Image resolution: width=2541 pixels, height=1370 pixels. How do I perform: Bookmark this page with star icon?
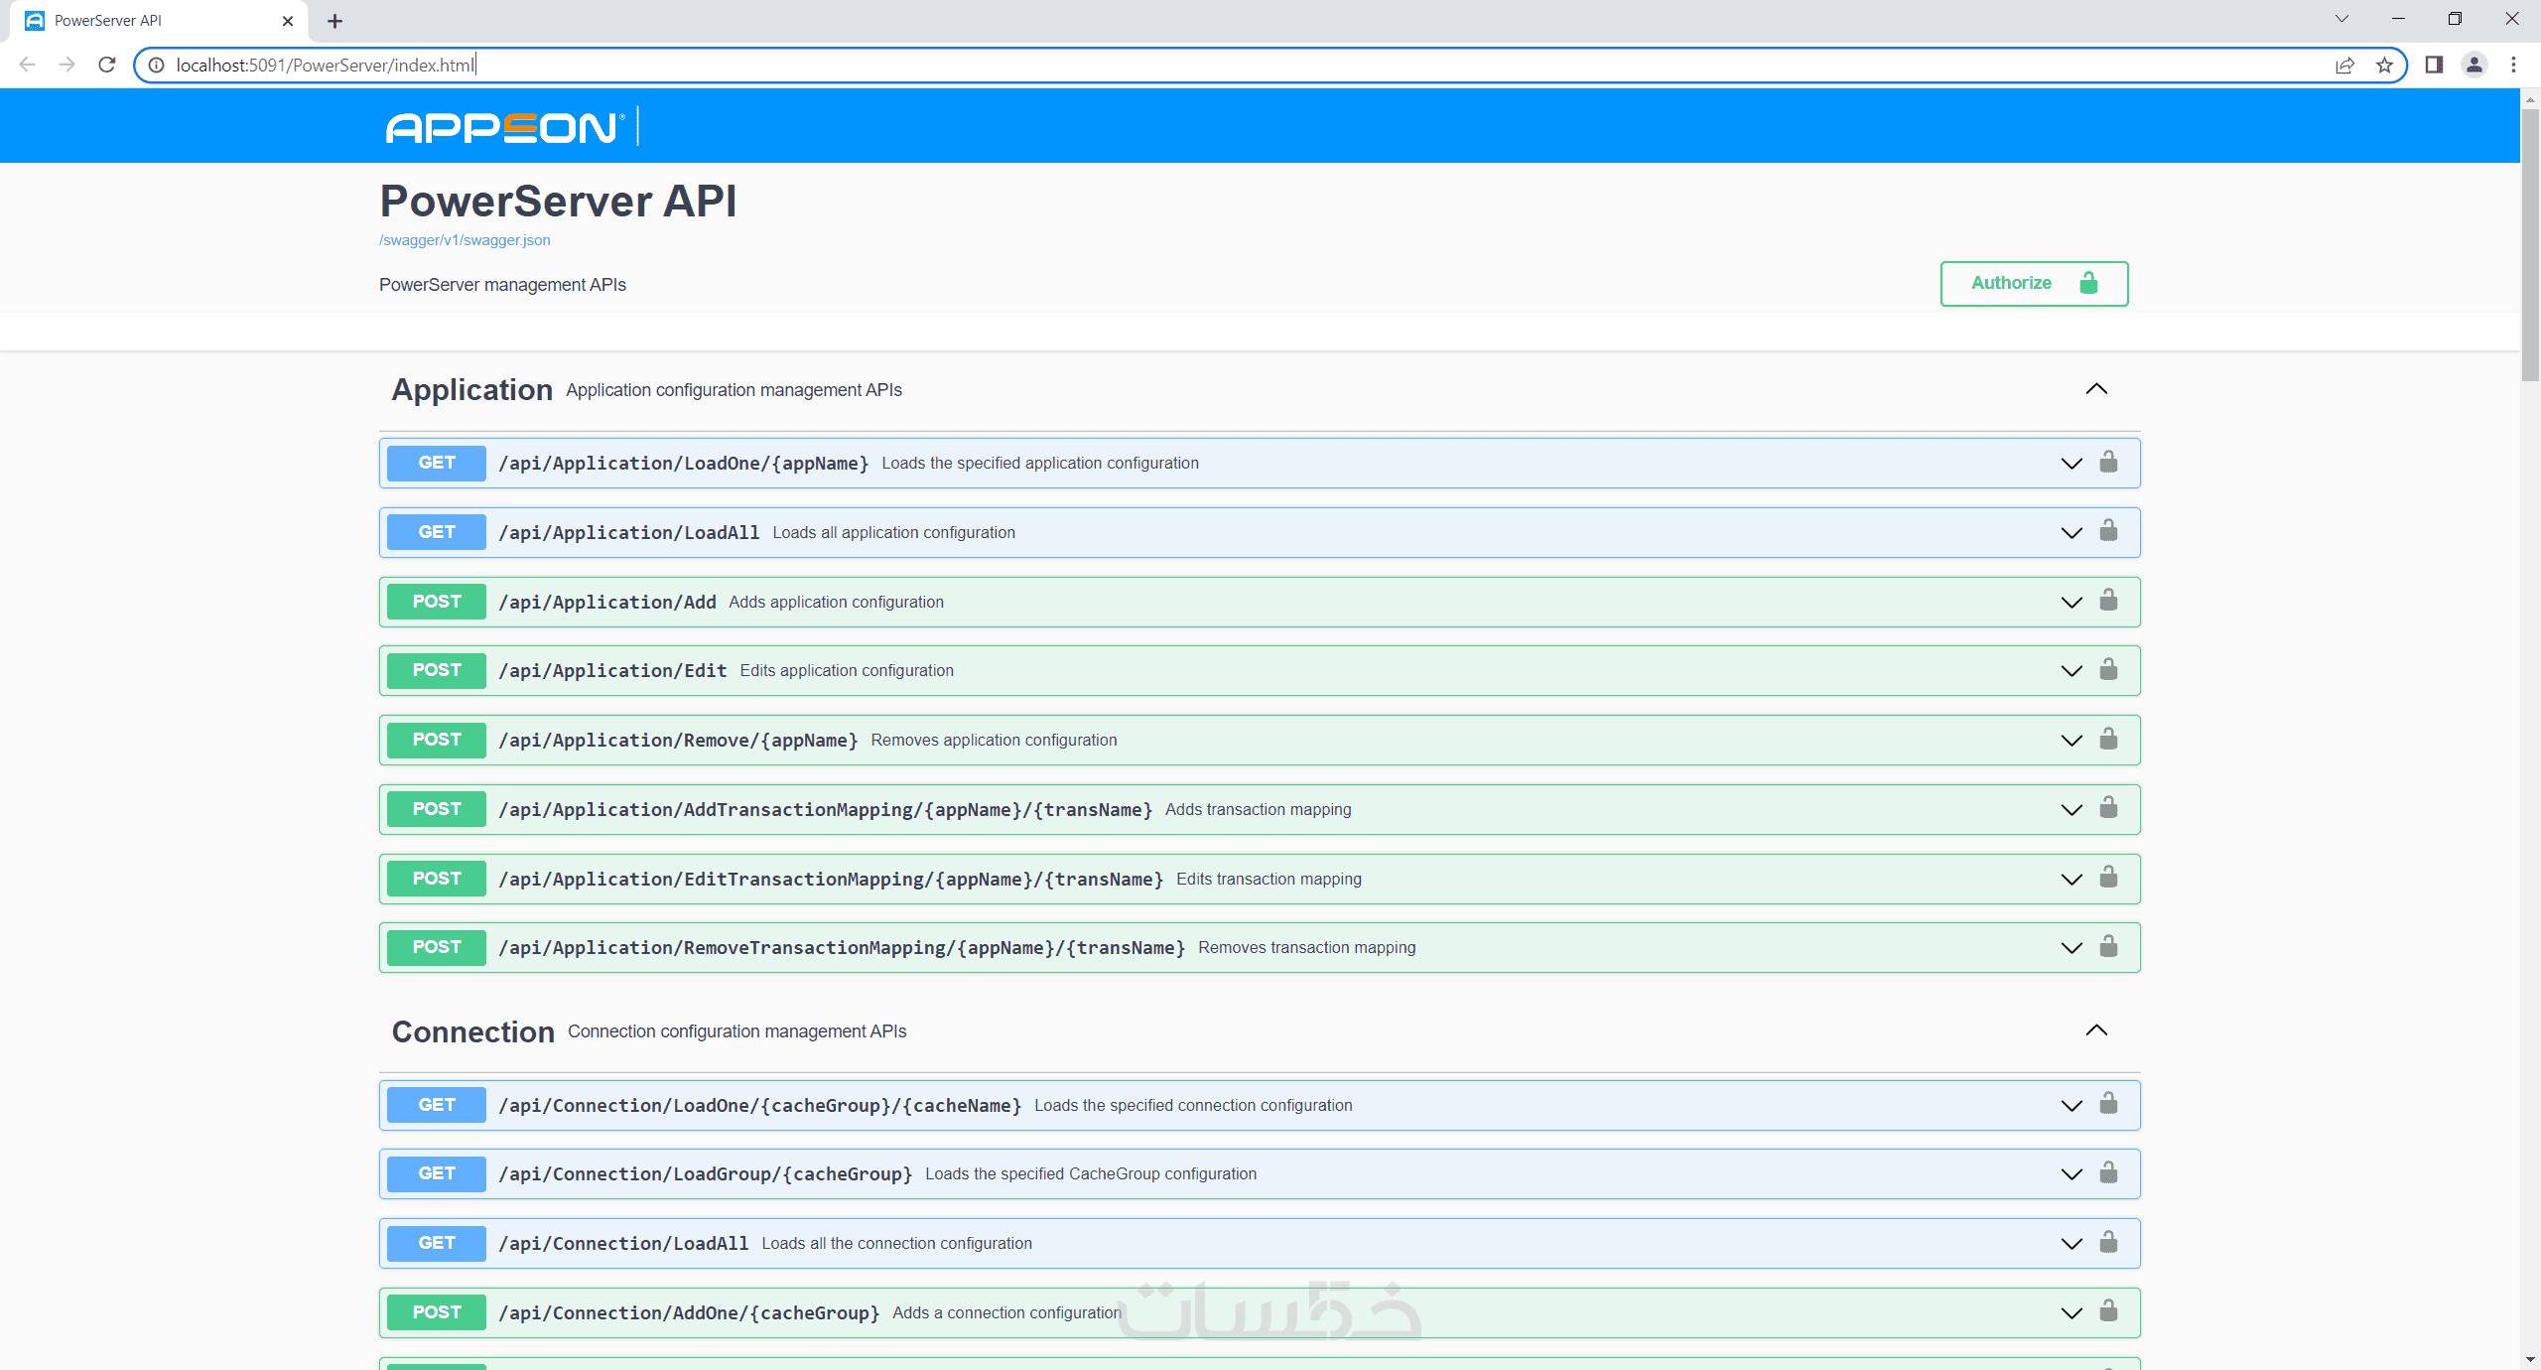click(2384, 66)
